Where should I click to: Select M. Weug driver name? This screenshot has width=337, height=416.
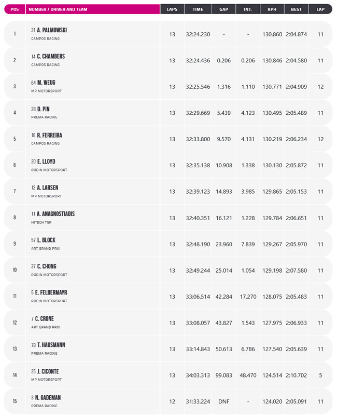tap(46, 83)
